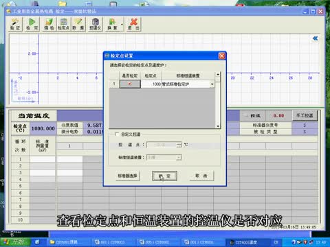Select the red 0.00 temperature value
Image resolution: width=330 pixels, height=247 pixels.
point(278,116)
